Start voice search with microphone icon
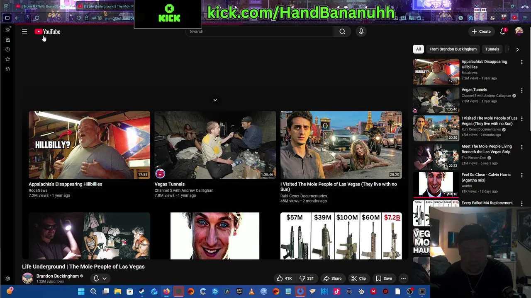This screenshot has width=531, height=298. pyautogui.click(x=361, y=31)
